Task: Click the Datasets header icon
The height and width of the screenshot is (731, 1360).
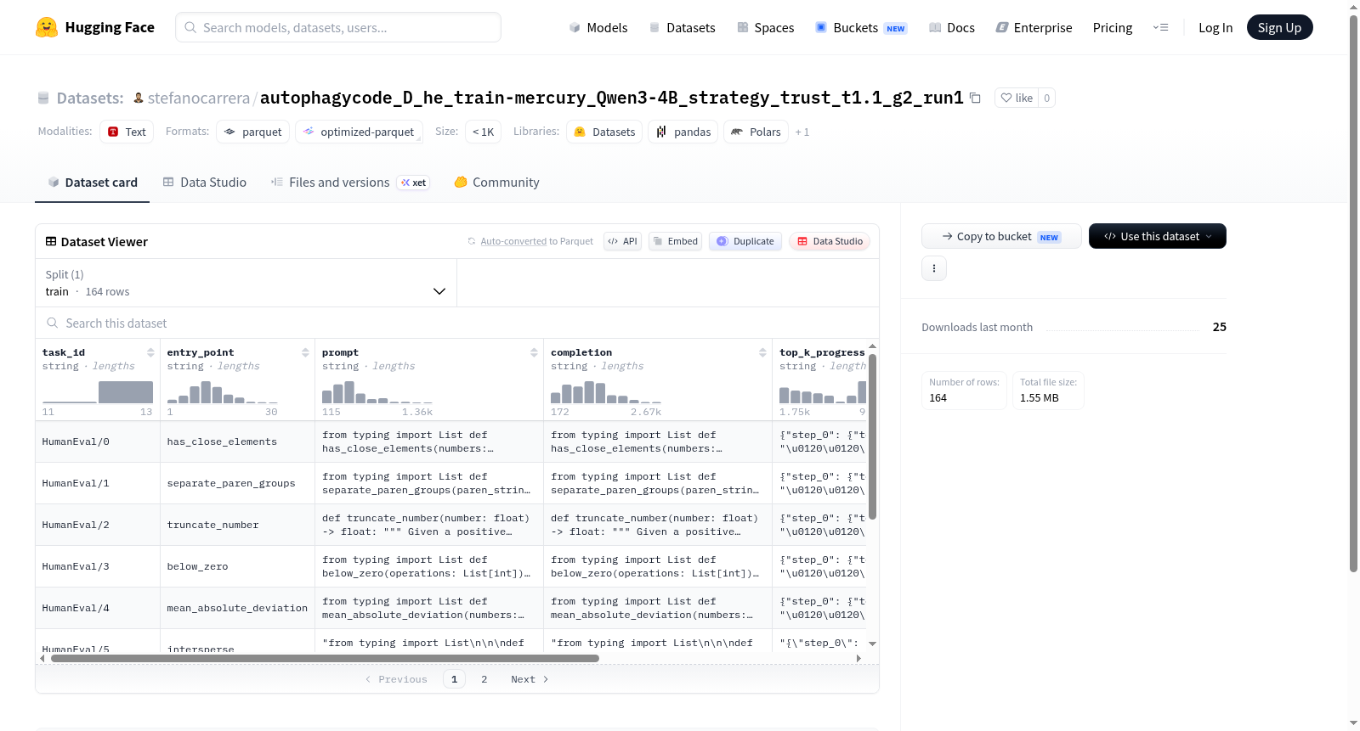Action: pos(43,98)
